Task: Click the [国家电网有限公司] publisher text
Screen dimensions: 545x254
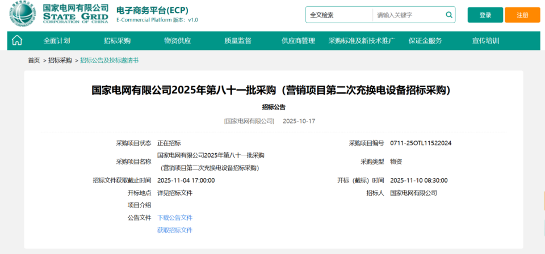Action: [249, 121]
